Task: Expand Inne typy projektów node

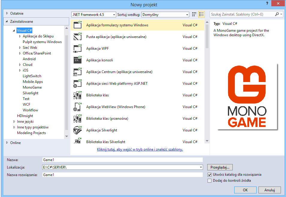Action: pyautogui.click(x=14, y=127)
